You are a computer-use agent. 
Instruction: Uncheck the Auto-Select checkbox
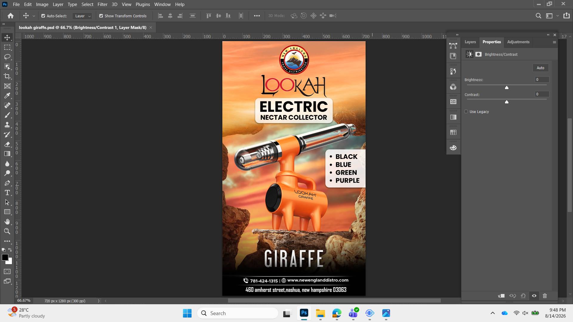43,16
